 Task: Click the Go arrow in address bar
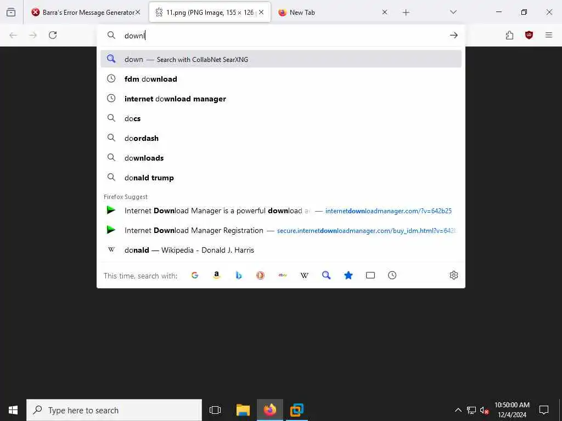tap(454, 35)
